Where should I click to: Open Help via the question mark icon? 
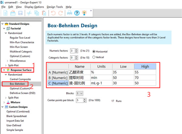point(77,13)
